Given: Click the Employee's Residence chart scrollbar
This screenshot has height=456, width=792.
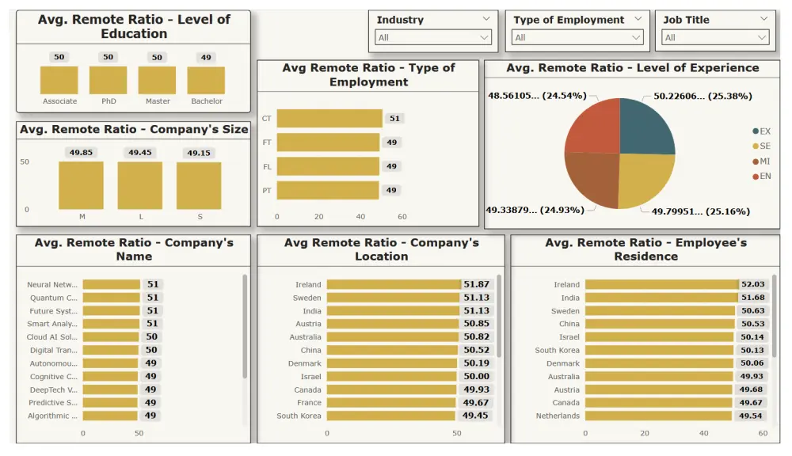Looking at the screenshot, I should click(x=775, y=316).
